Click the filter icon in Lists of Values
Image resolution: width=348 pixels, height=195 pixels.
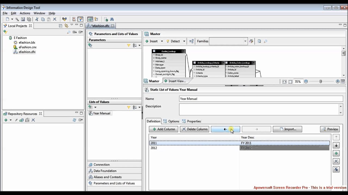129,108
